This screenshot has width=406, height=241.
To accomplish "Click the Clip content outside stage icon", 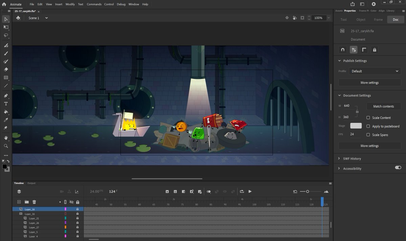I will (302, 18).
